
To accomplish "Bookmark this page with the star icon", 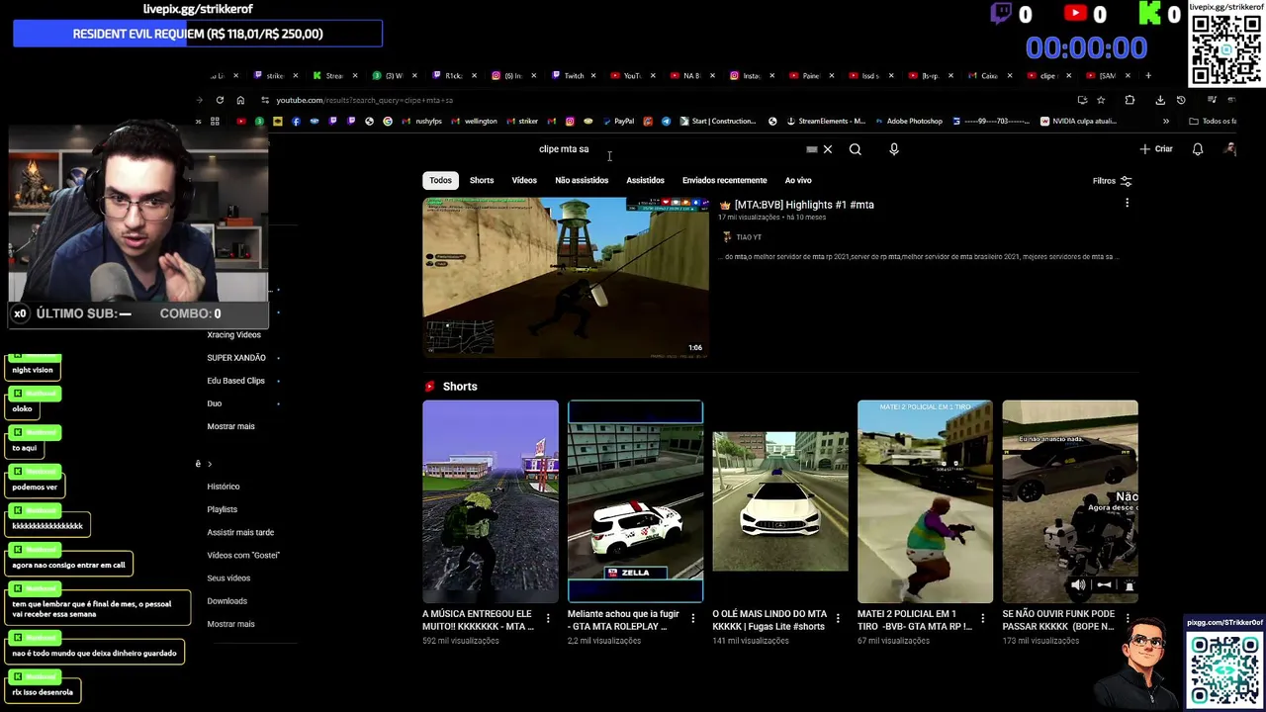I will [1101, 100].
